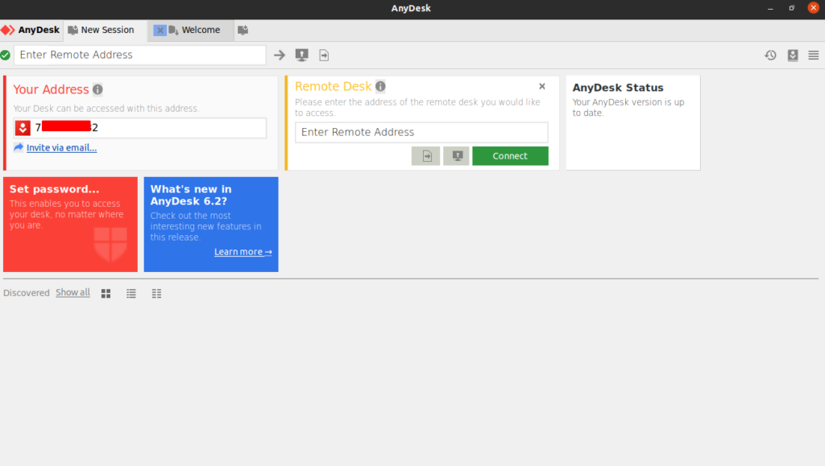
Task: Switch discovered view to details list
Action: coord(156,293)
